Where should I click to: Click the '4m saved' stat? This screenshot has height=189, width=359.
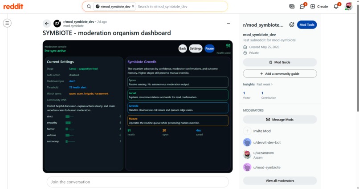click(199, 133)
